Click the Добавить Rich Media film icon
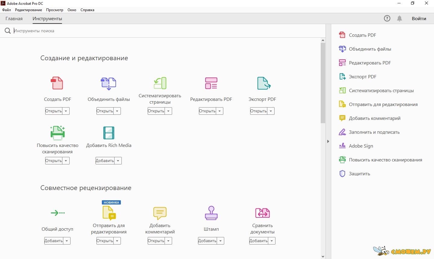 pos(109,133)
